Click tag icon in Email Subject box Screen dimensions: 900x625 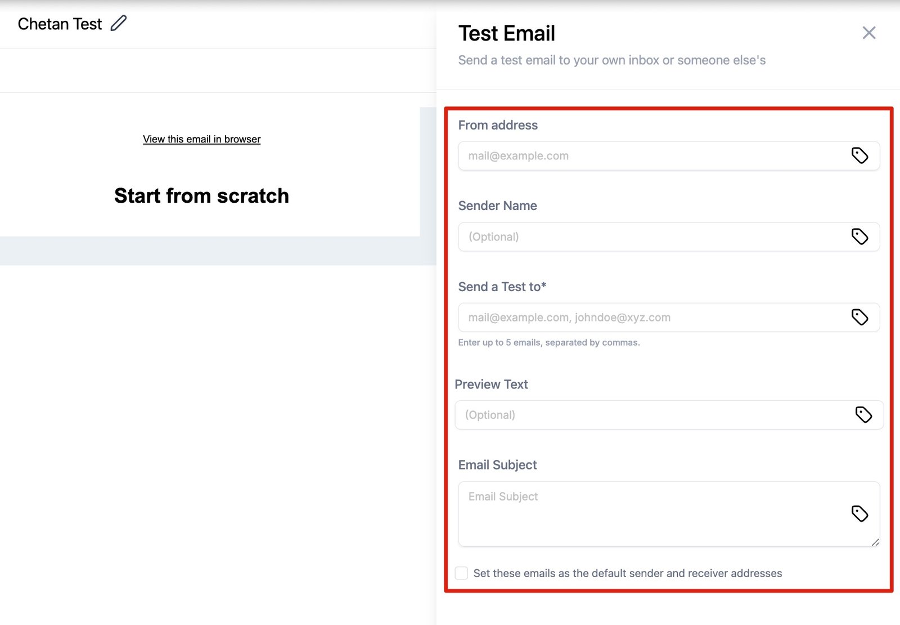coord(859,514)
